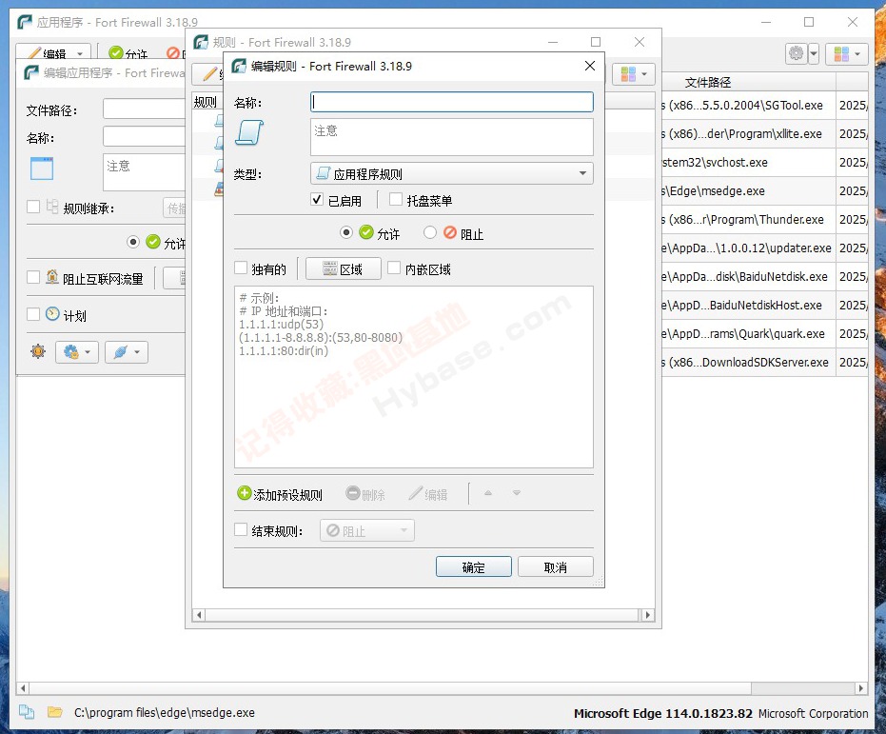
Task: Click Applications window horizontal scrollbar left arrow
Action: pyautogui.click(x=23, y=688)
